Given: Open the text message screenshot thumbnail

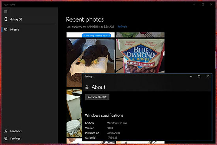Looking at the screenshot, I should 90,35.
